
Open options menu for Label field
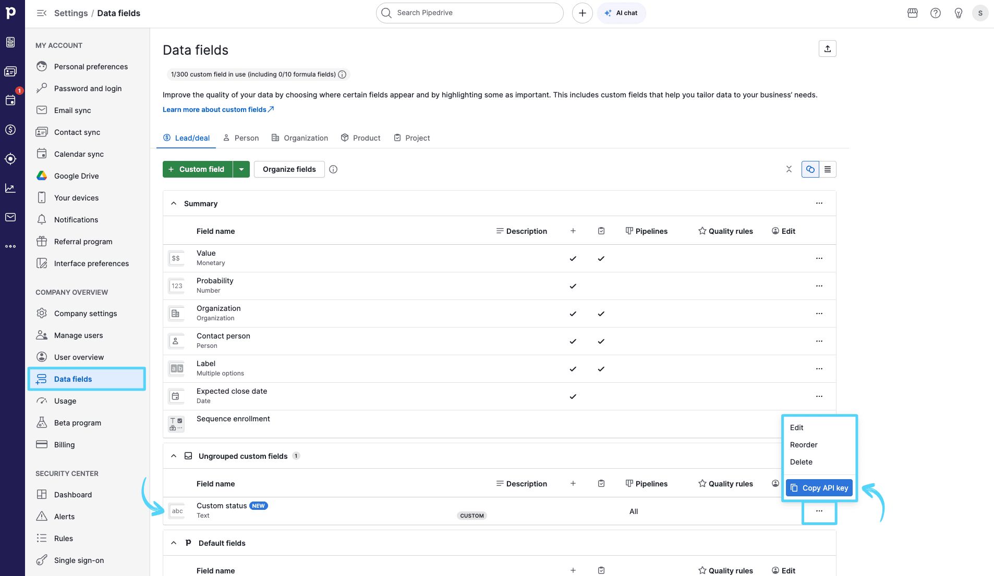pos(819,369)
